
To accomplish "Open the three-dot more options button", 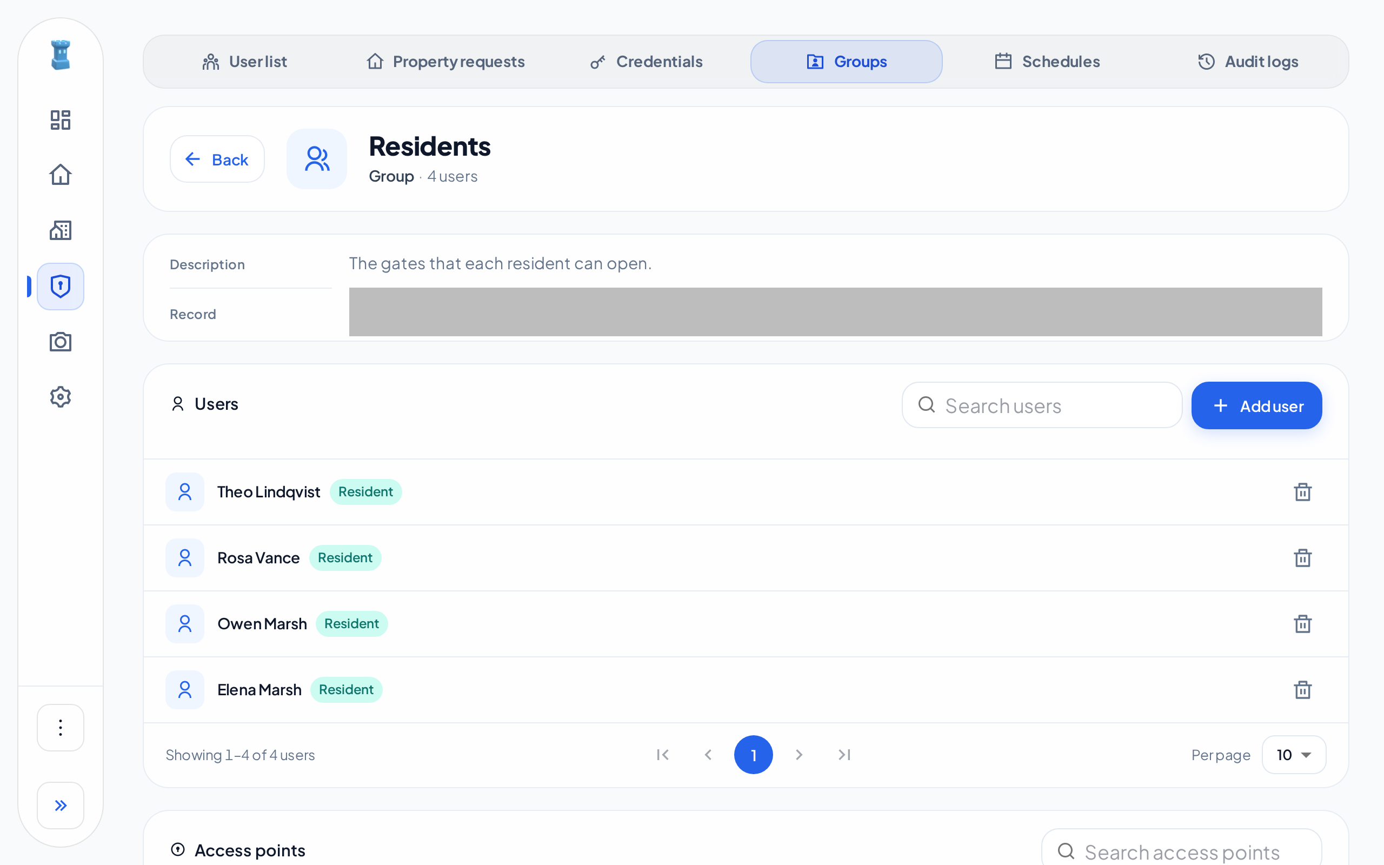I will (60, 727).
